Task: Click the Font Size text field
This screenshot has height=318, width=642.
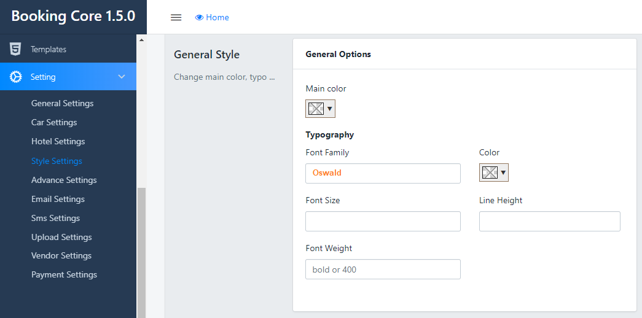Action: click(383, 221)
